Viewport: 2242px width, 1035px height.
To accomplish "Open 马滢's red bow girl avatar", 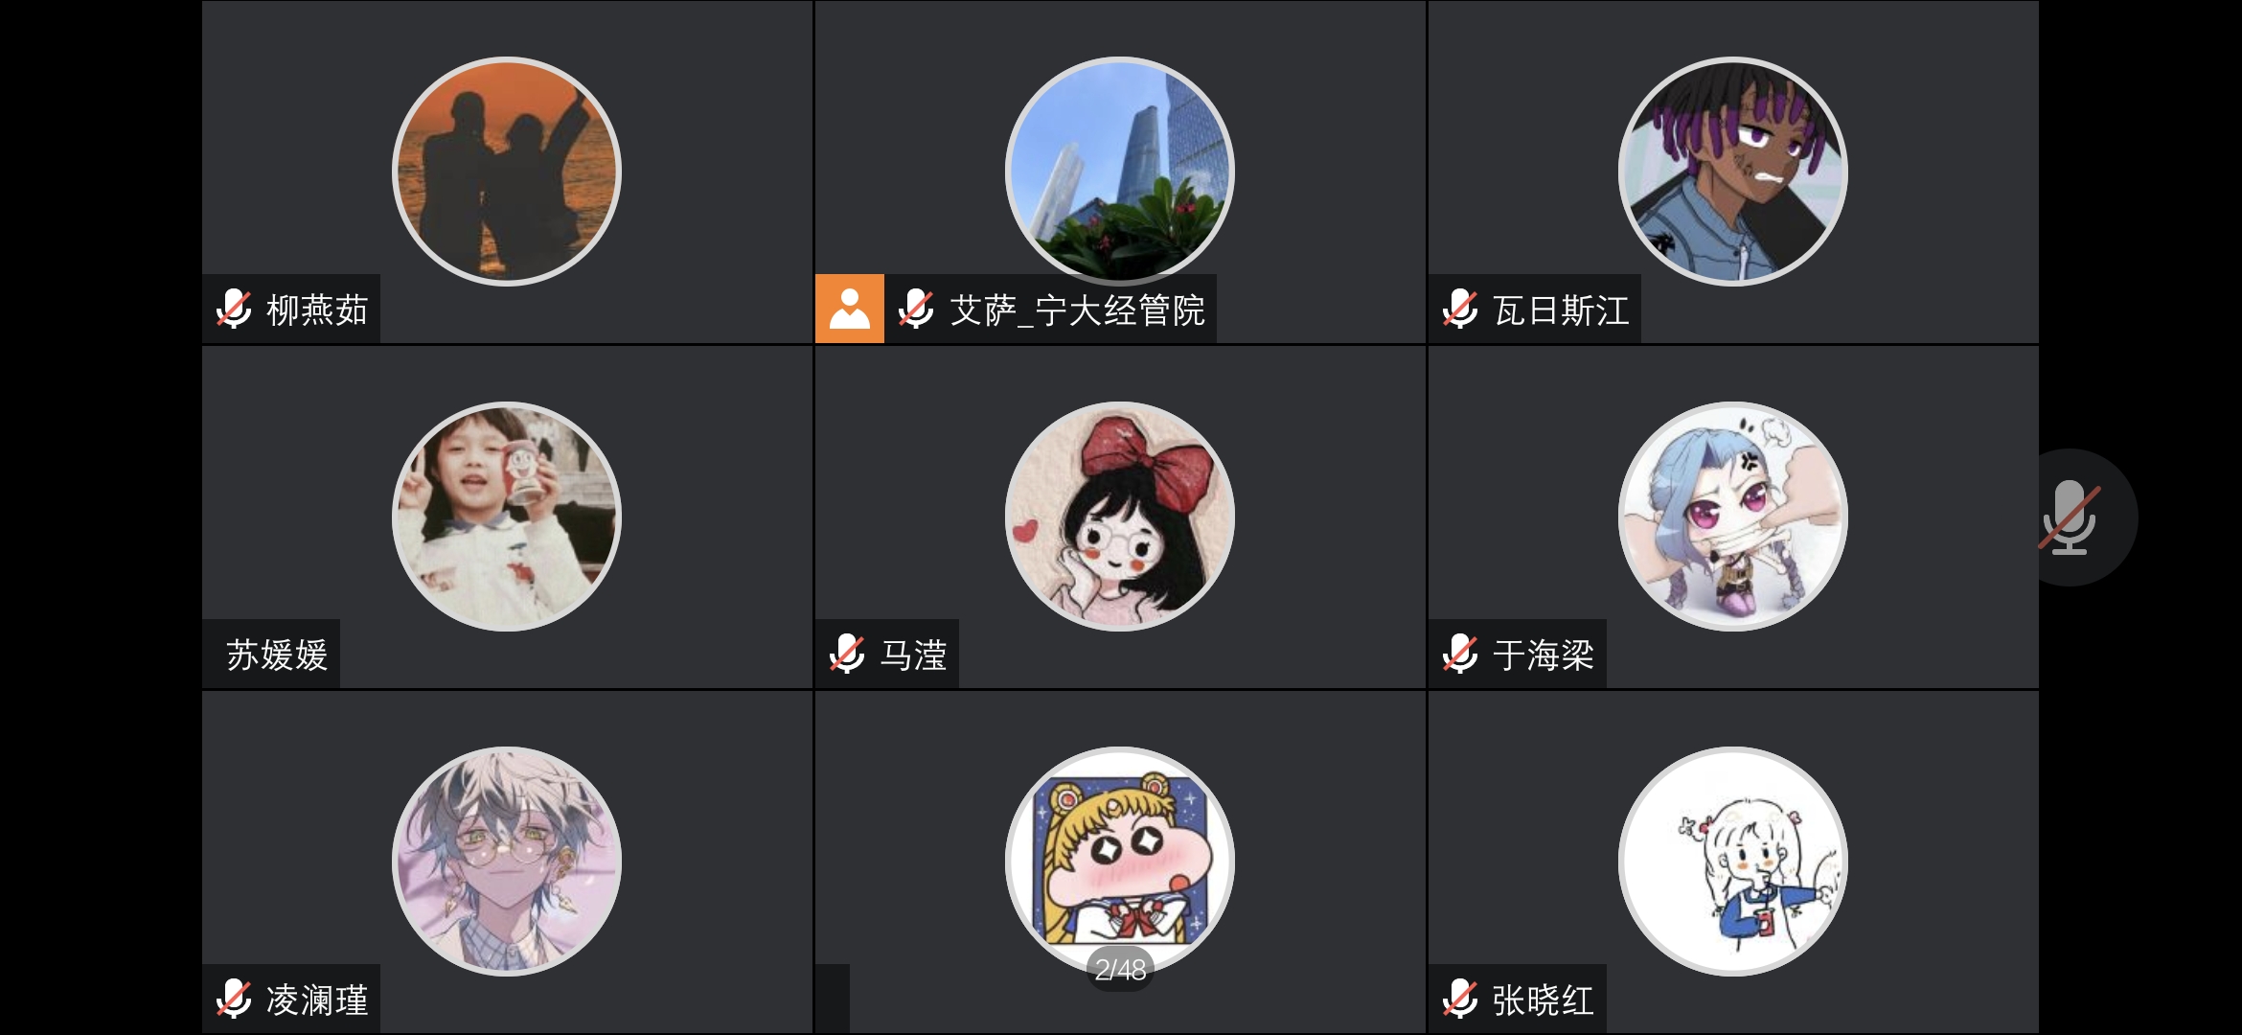I will (x=1120, y=517).
